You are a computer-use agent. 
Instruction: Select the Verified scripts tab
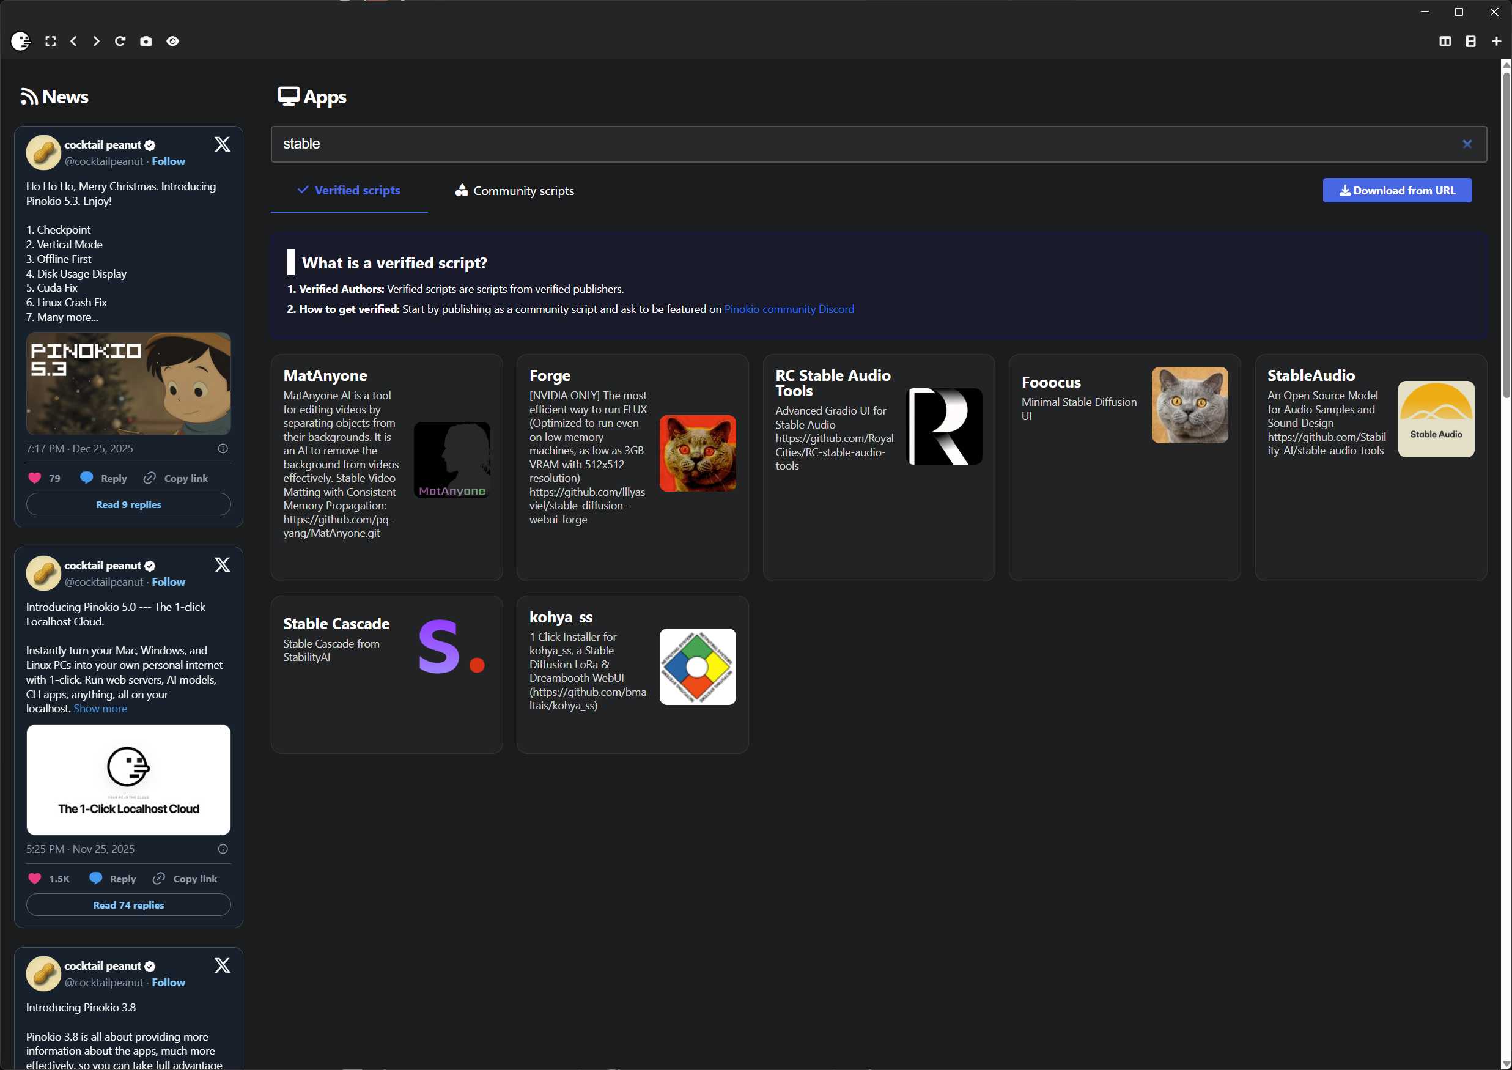click(349, 190)
